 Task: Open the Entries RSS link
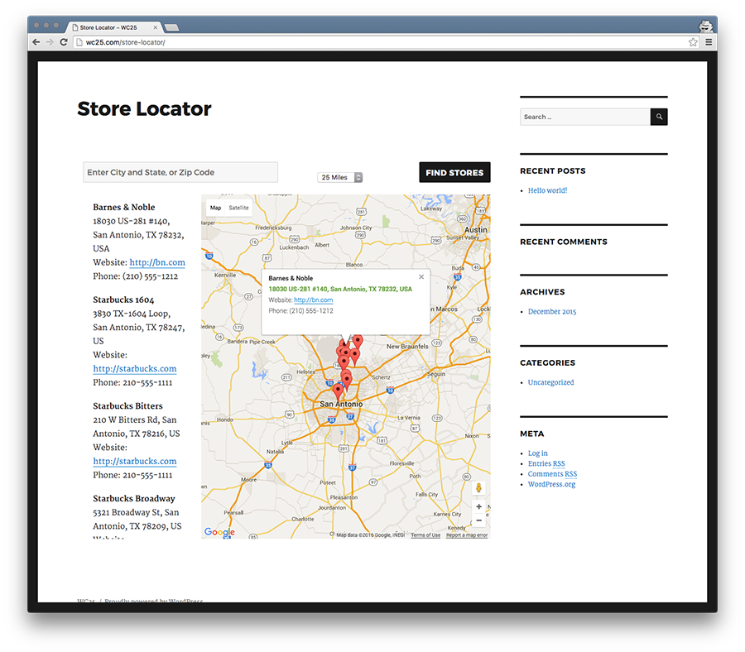tap(546, 463)
